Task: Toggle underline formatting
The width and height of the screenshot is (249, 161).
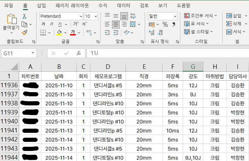Action: click(x=60, y=24)
